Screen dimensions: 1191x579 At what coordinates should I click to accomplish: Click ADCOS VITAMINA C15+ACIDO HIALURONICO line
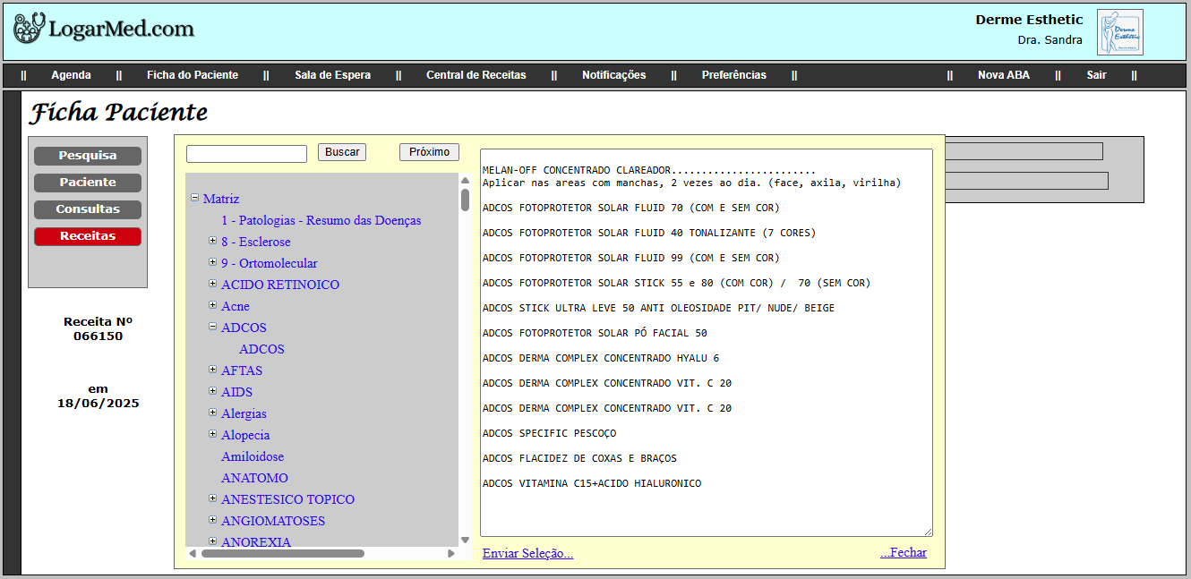(592, 483)
